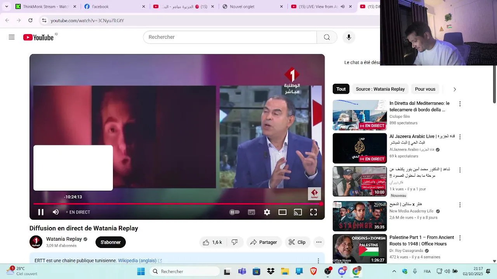Open the Windows Start menu
This screenshot has width=497, height=279.
click(x=141, y=271)
